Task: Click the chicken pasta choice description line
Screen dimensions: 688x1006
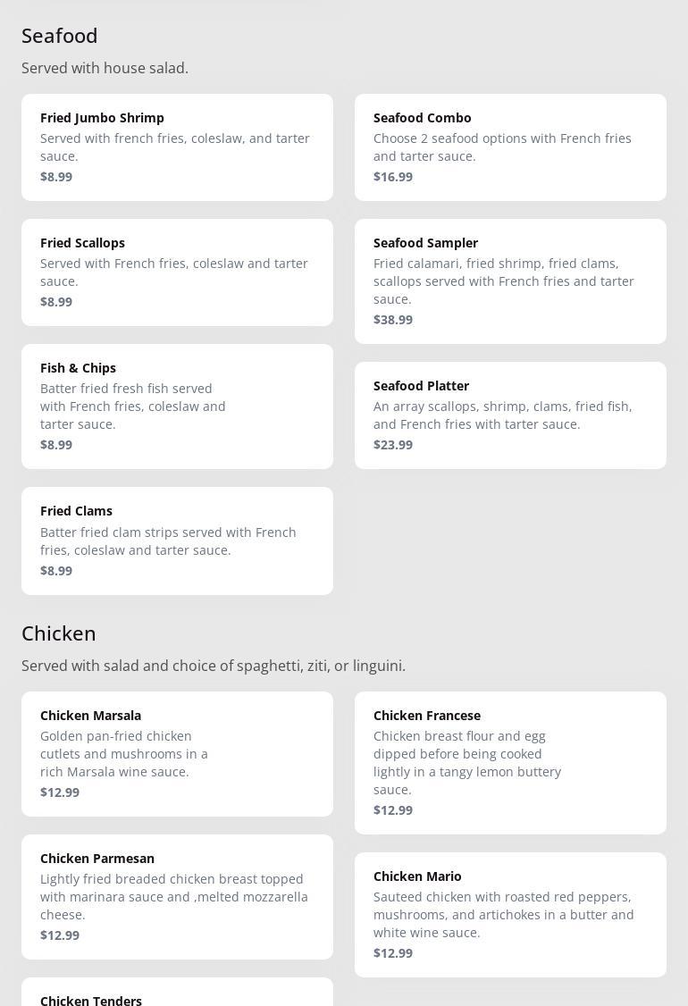Action: pos(214,666)
